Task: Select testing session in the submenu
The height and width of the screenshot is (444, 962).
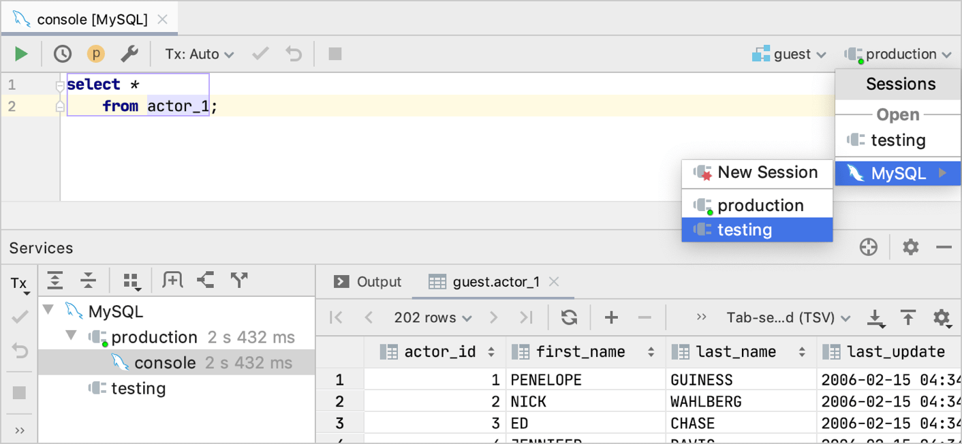Action: (745, 229)
